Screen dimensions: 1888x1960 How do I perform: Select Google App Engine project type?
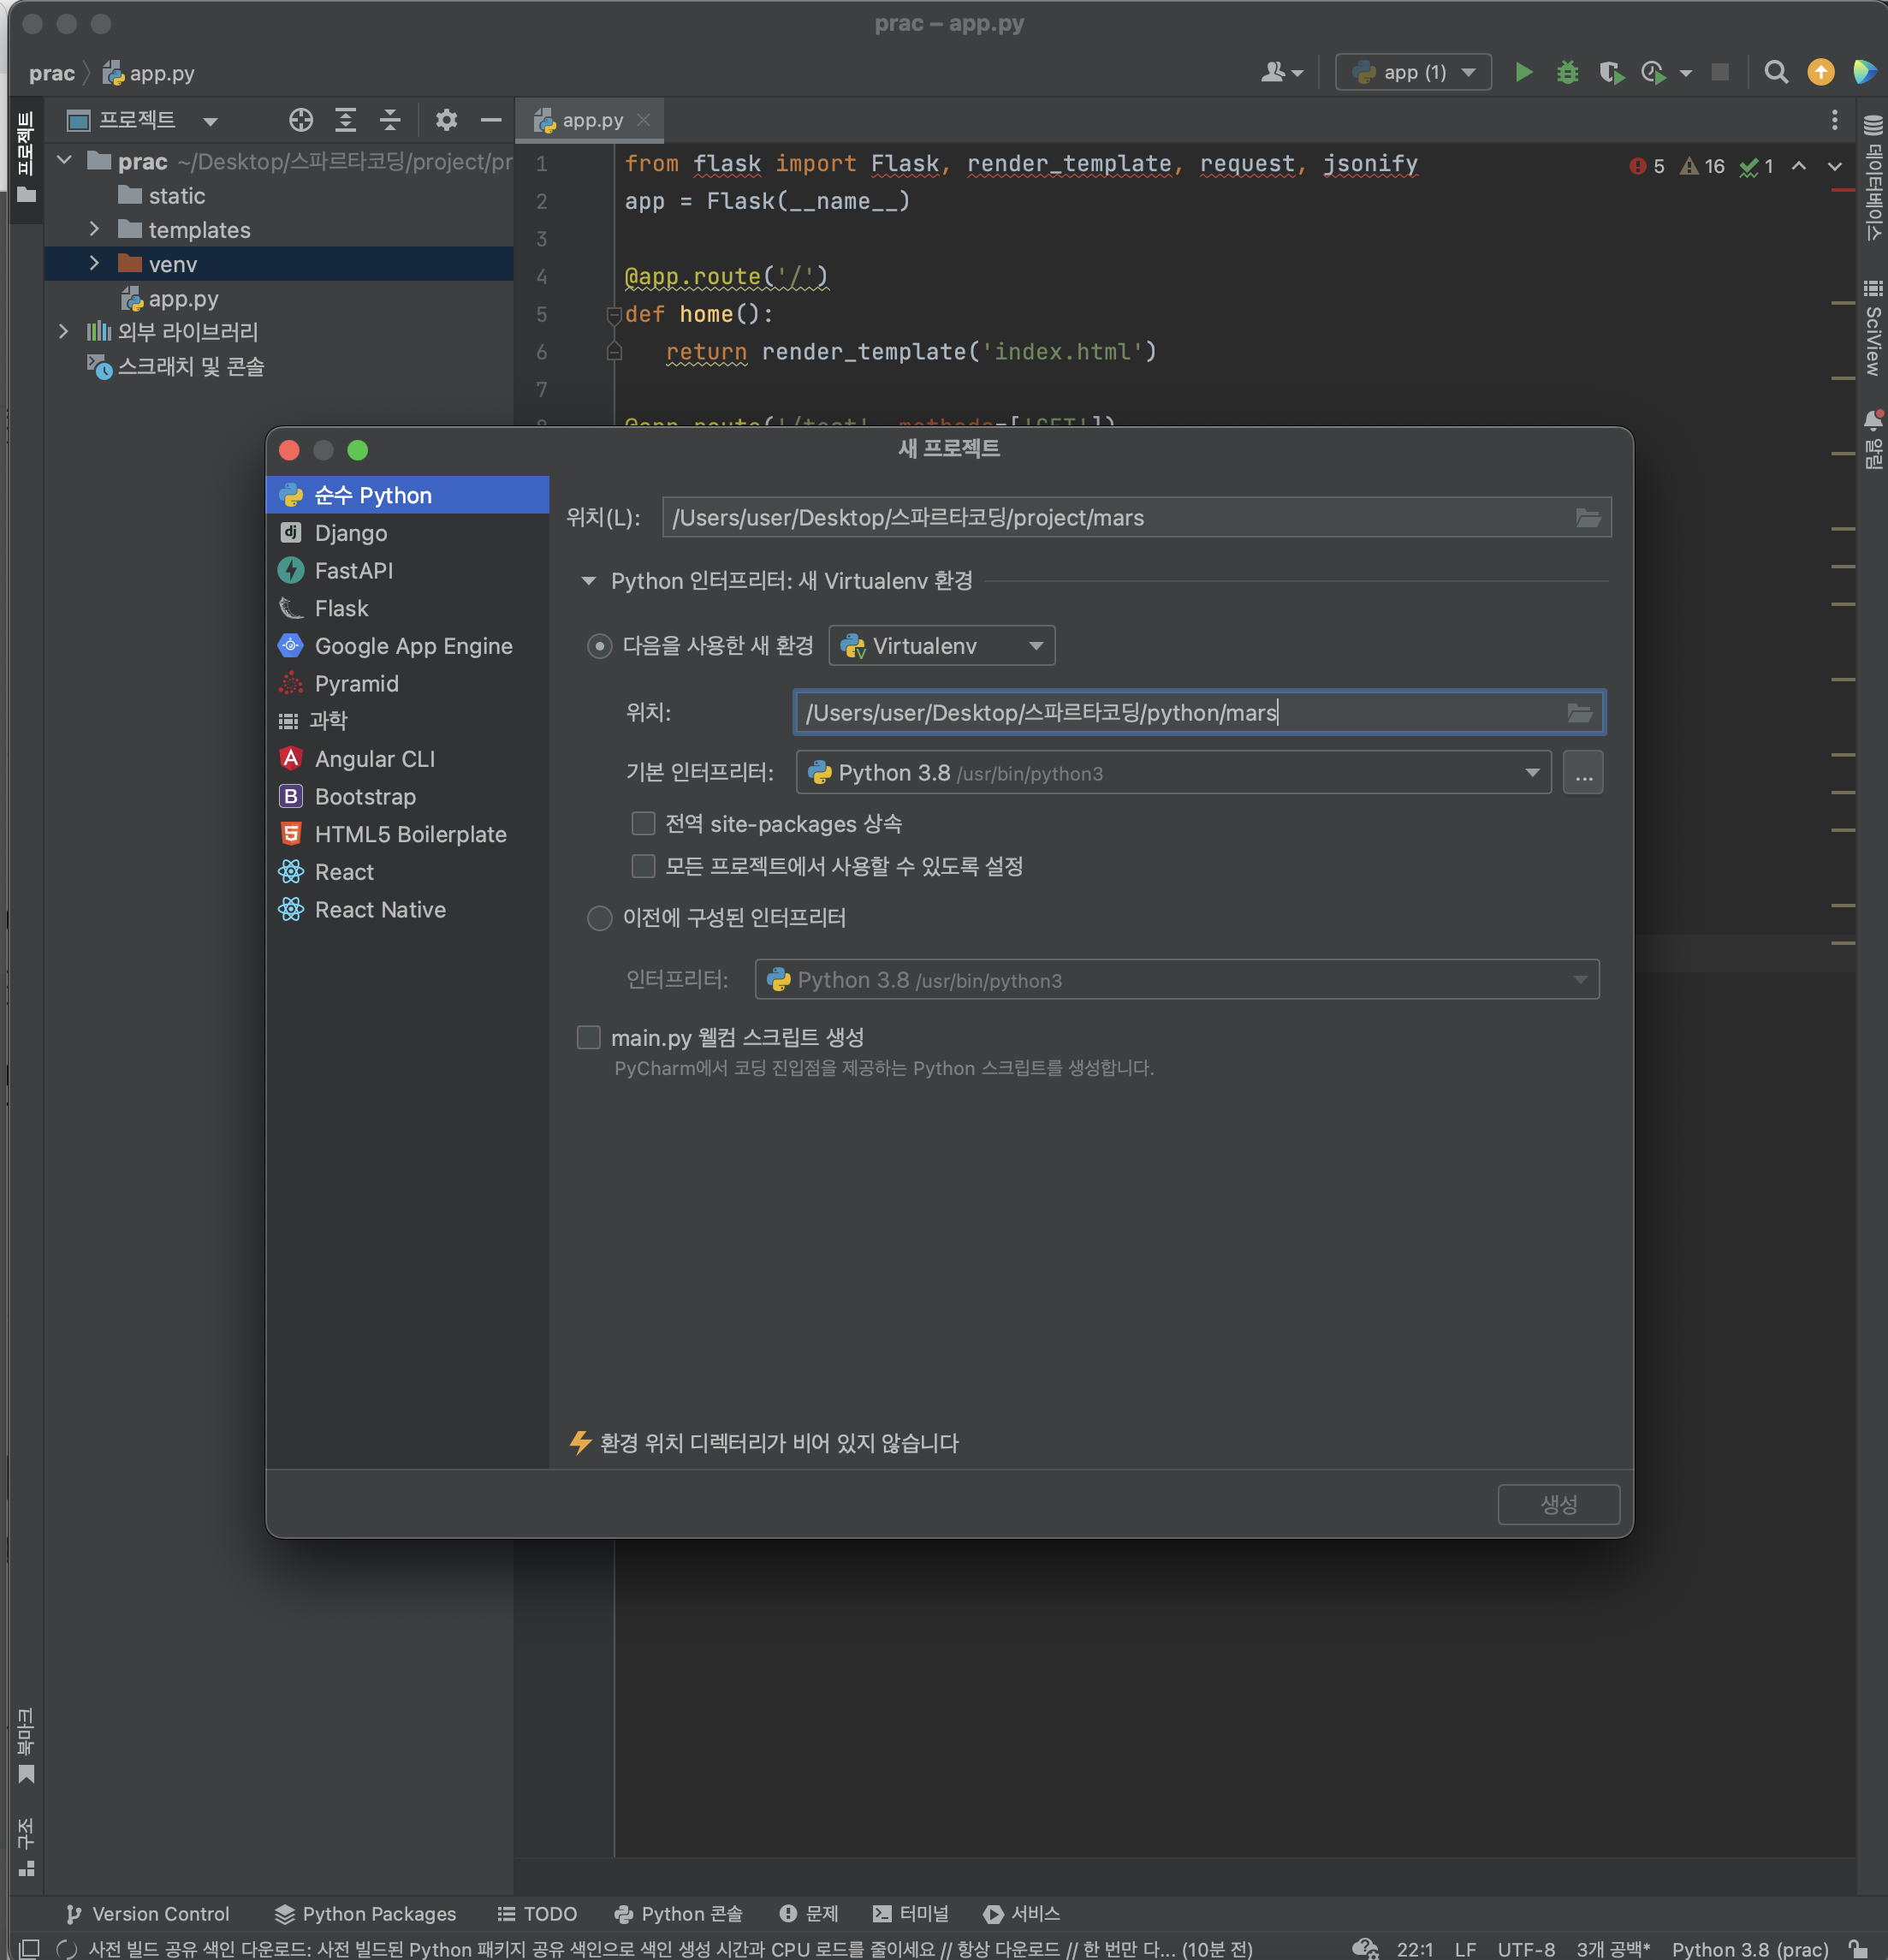[x=408, y=646]
